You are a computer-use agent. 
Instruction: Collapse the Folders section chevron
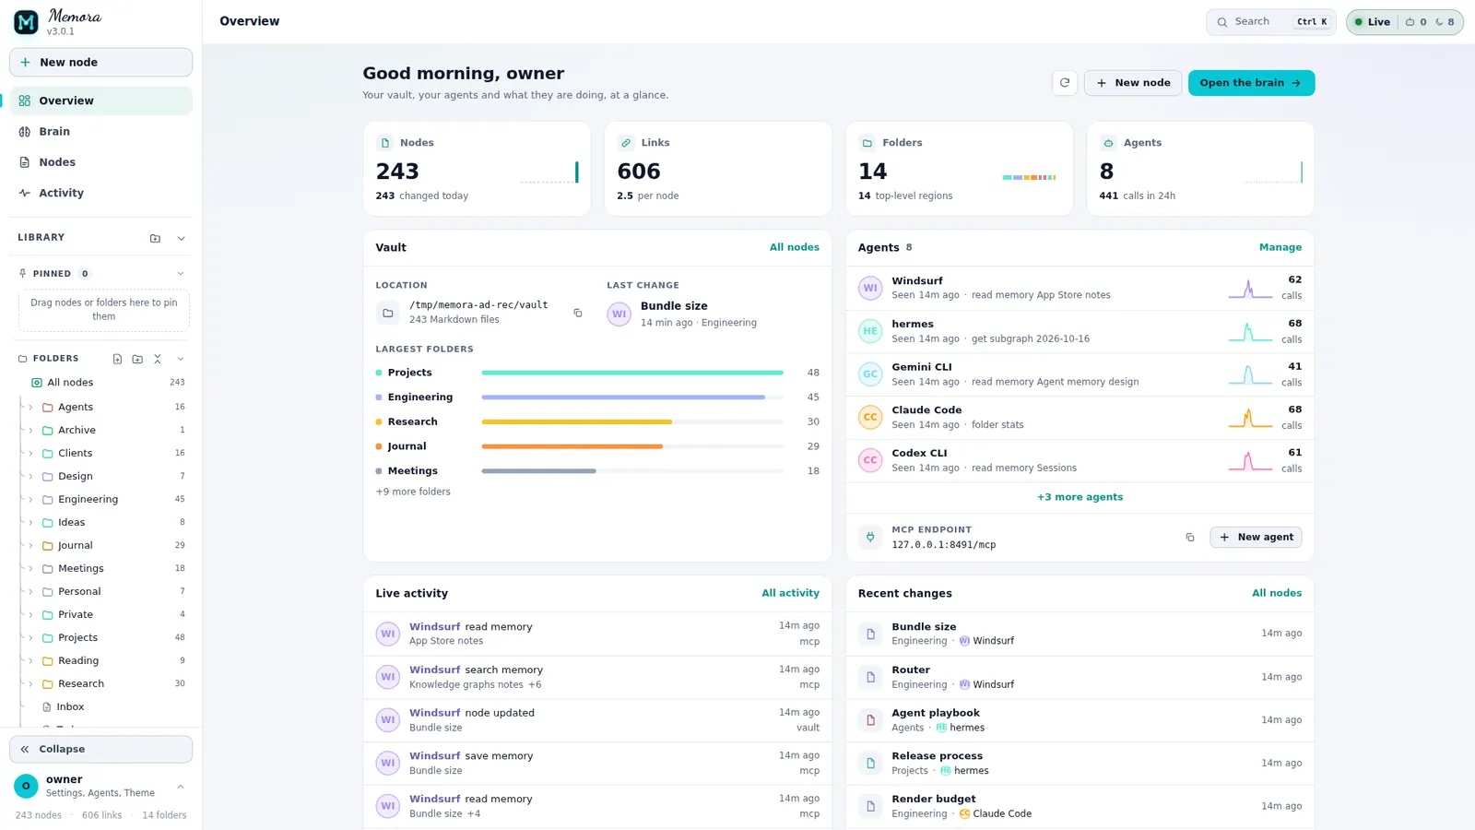pos(181,359)
